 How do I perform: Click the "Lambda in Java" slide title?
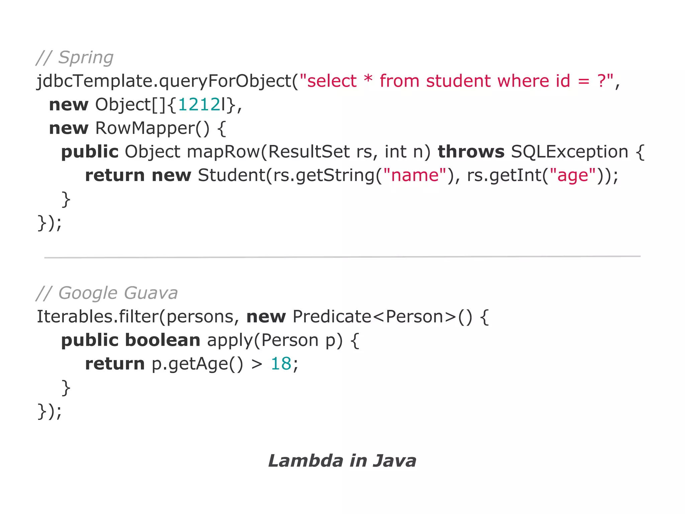point(342,461)
